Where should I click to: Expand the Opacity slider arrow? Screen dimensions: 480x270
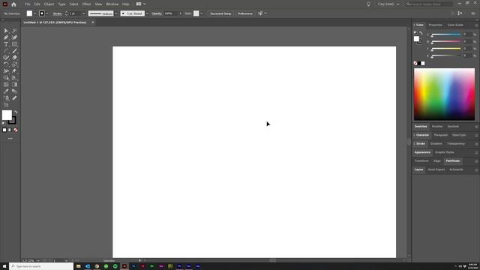[x=180, y=13]
